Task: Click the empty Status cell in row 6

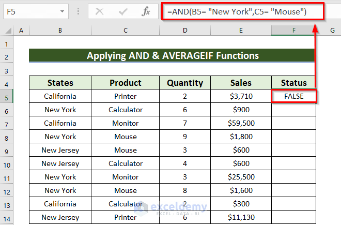Action: point(293,110)
